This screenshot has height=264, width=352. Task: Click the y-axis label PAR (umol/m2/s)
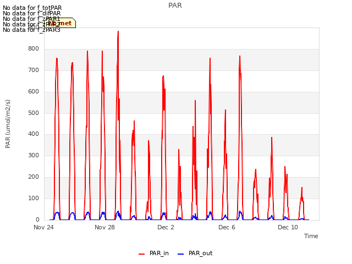click(x=8, y=124)
